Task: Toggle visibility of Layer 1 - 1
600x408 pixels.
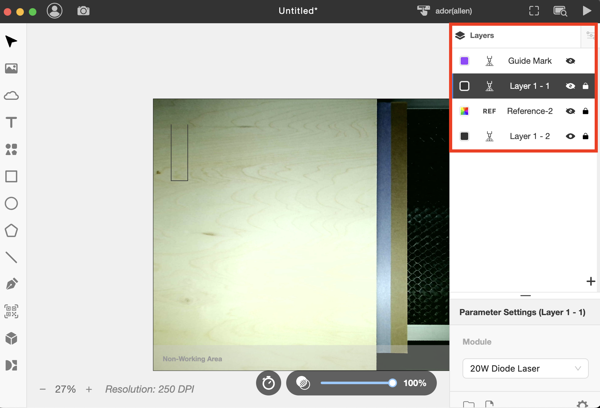Action: (x=571, y=86)
